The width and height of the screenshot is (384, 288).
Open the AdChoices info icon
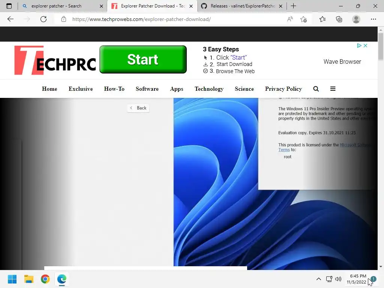click(x=359, y=45)
